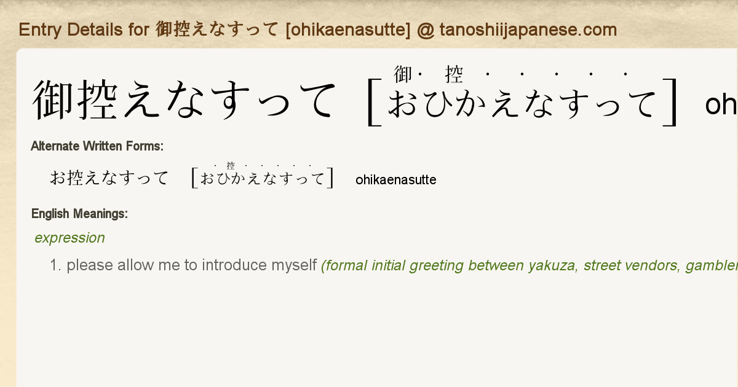Click the large kana reading おひかえなすって
This screenshot has height=387, width=738.
point(523,103)
